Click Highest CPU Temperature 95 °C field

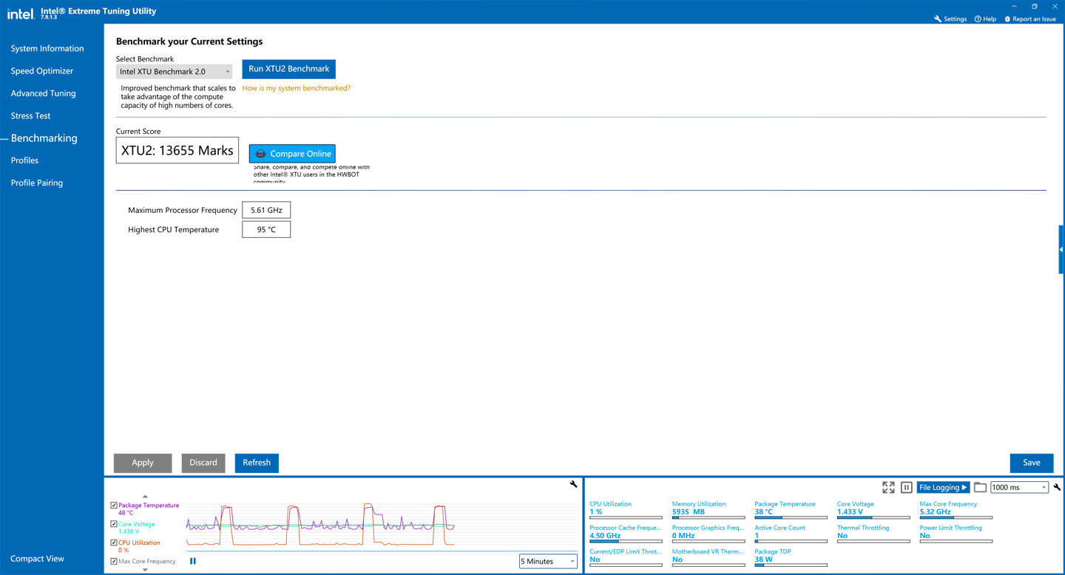coord(266,229)
